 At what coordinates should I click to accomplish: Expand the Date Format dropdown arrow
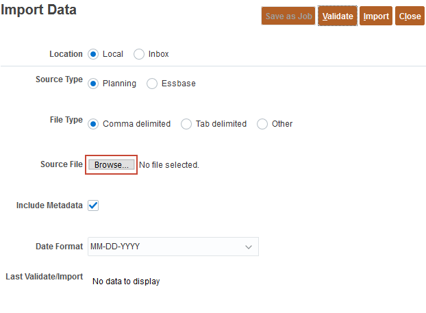click(249, 247)
